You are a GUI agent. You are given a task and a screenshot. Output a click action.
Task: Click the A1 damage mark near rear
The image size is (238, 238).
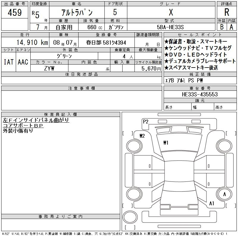[x=212, y=203]
